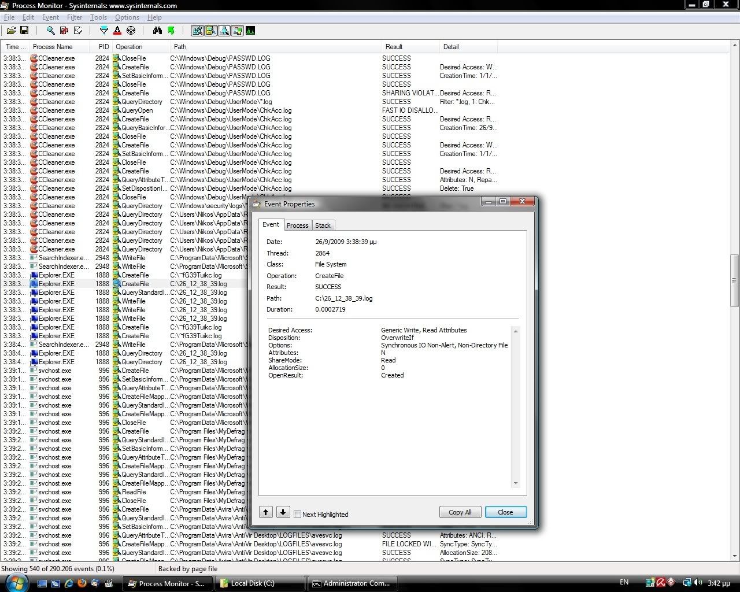This screenshot has width=740, height=592.
Task: Go to next event with down arrow
Action: [x=283, y=512]
